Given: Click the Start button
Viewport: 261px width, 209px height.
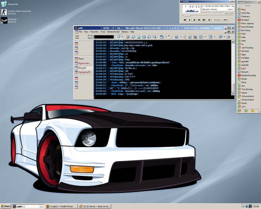Looking at the screenshot, I should click(6, 206).
